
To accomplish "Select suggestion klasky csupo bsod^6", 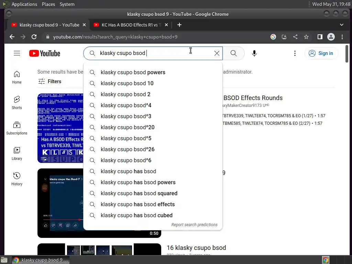I will (153, 160).
